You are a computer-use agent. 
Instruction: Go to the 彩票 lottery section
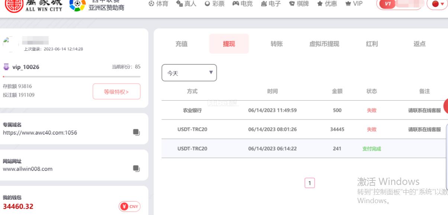coord(215,4)
